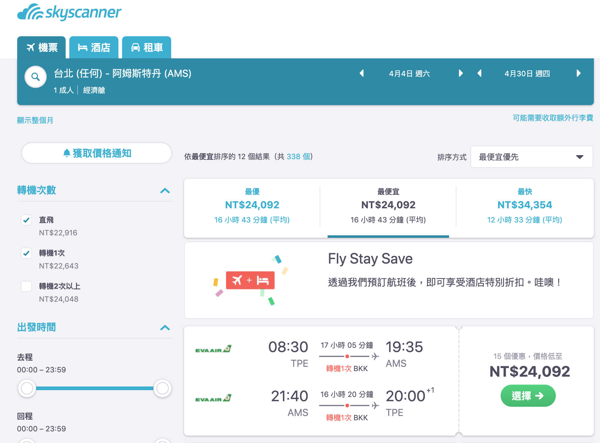Go to next departure date after 4月4日
600x443 pixels.
pos(460,73)
